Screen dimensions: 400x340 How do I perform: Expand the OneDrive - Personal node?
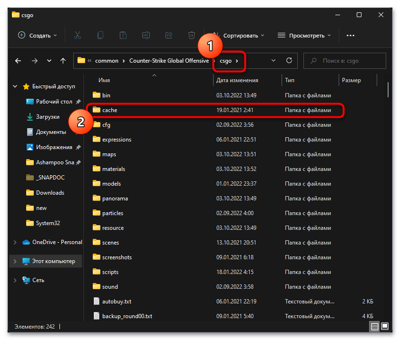click(x=15, y=242)
